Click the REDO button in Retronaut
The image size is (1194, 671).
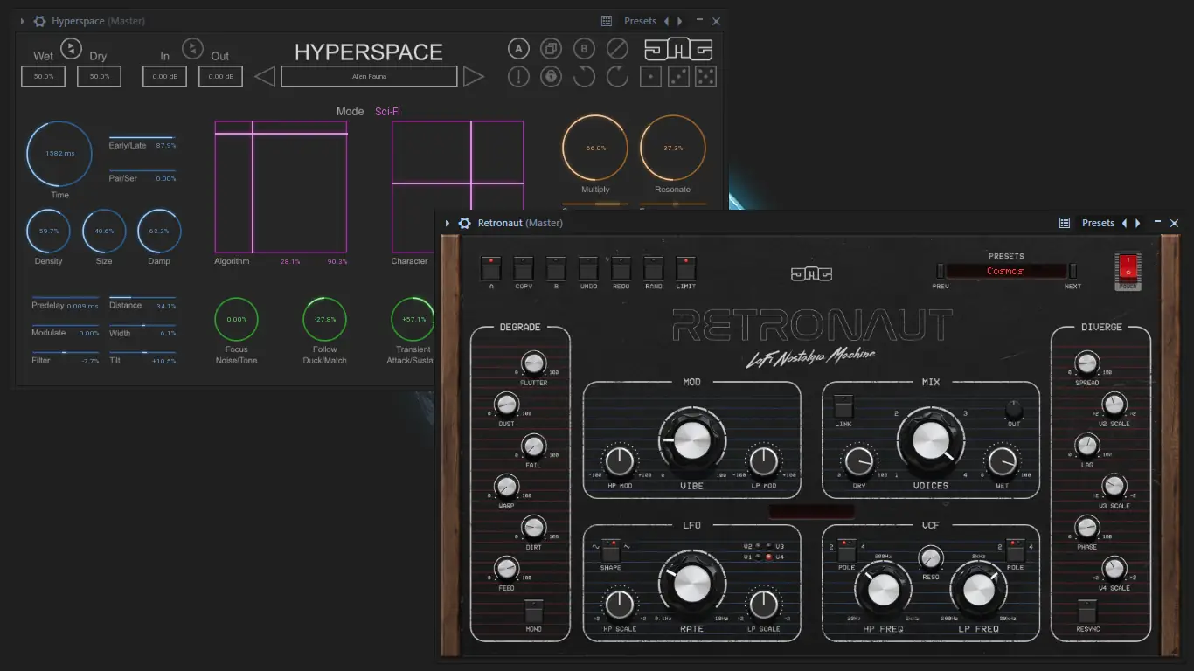coord(621,268)
